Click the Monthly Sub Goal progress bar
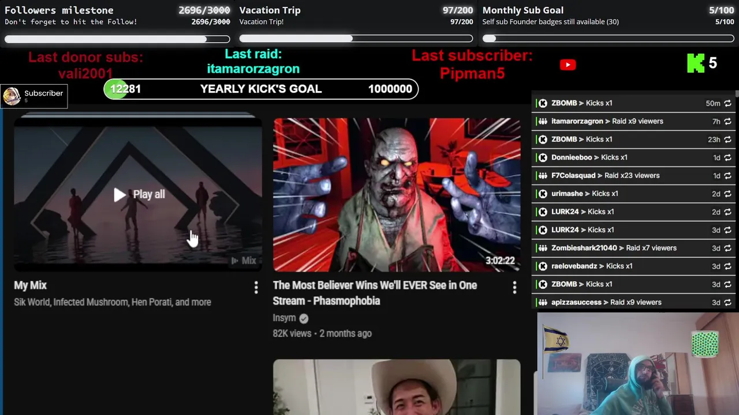The width and height of the screenshot is (739, 415). coord(609,39)
